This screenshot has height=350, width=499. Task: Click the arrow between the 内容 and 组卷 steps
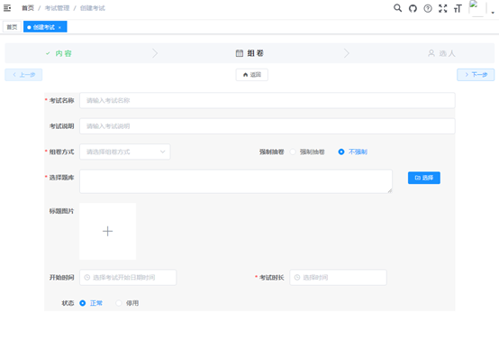[x=155, y=53]
